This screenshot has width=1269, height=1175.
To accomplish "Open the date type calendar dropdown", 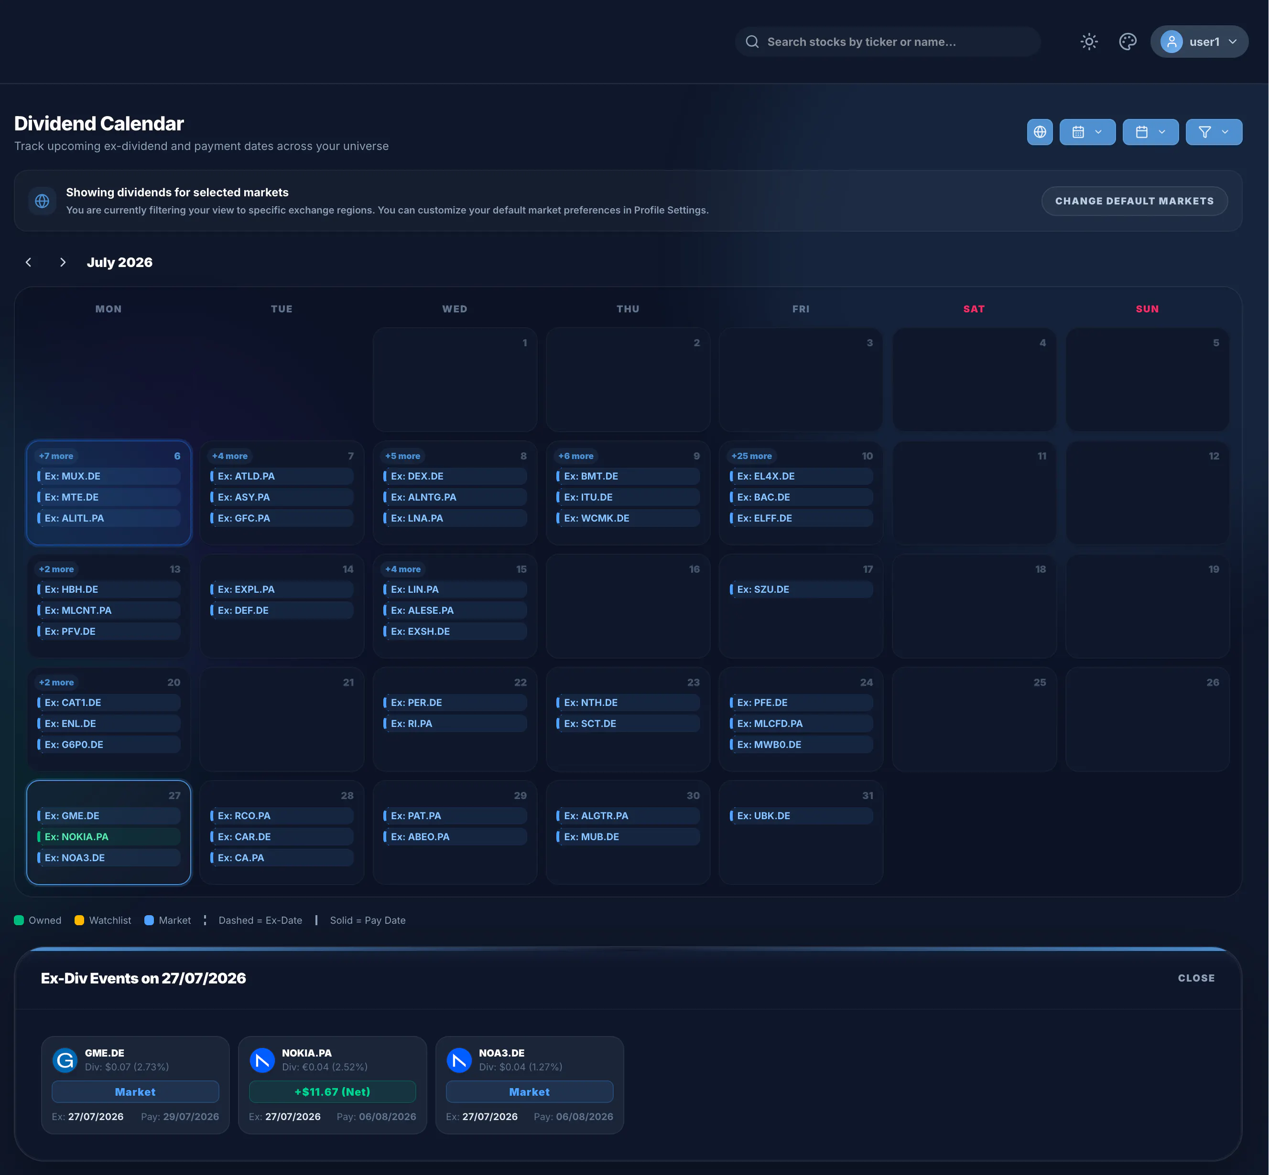I will [1150, 132].
